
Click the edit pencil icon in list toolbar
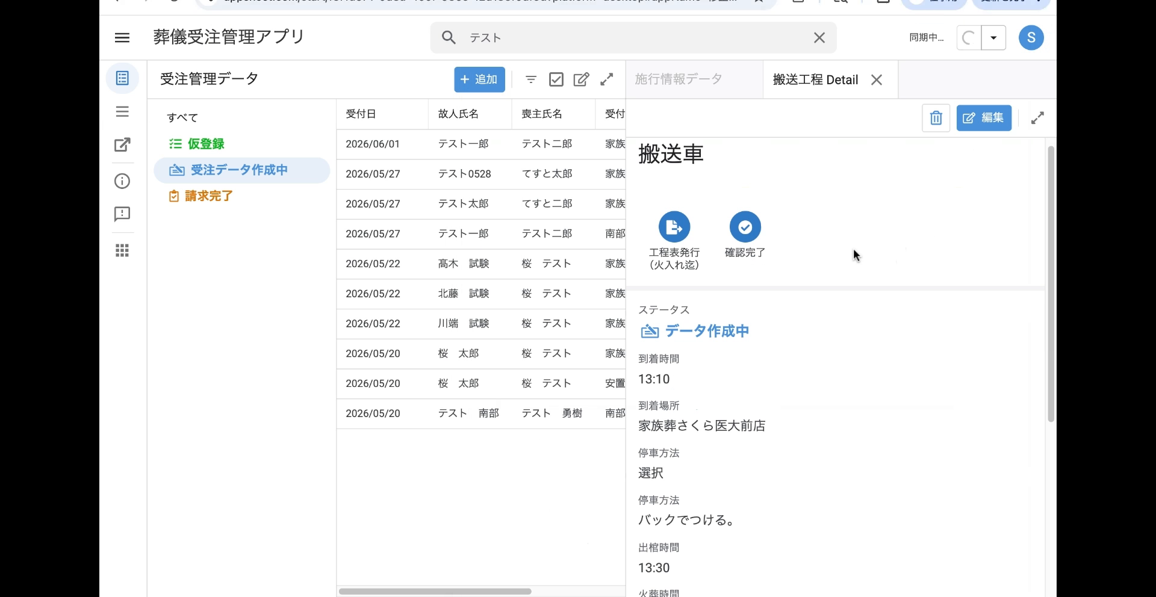[581, 79]
